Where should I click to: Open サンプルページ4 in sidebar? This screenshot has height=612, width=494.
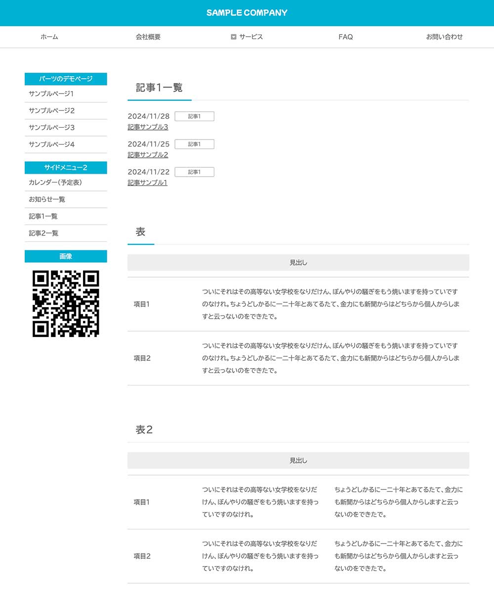(x=66, y=144)
